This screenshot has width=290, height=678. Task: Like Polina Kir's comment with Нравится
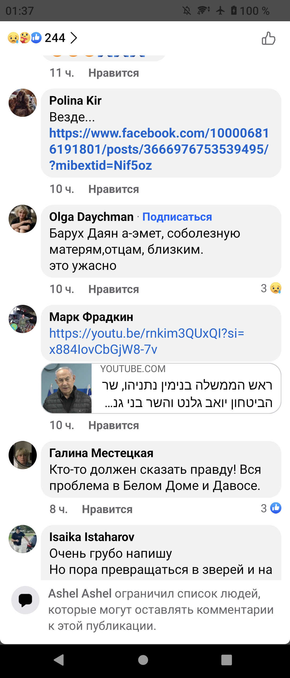[114, 189]
